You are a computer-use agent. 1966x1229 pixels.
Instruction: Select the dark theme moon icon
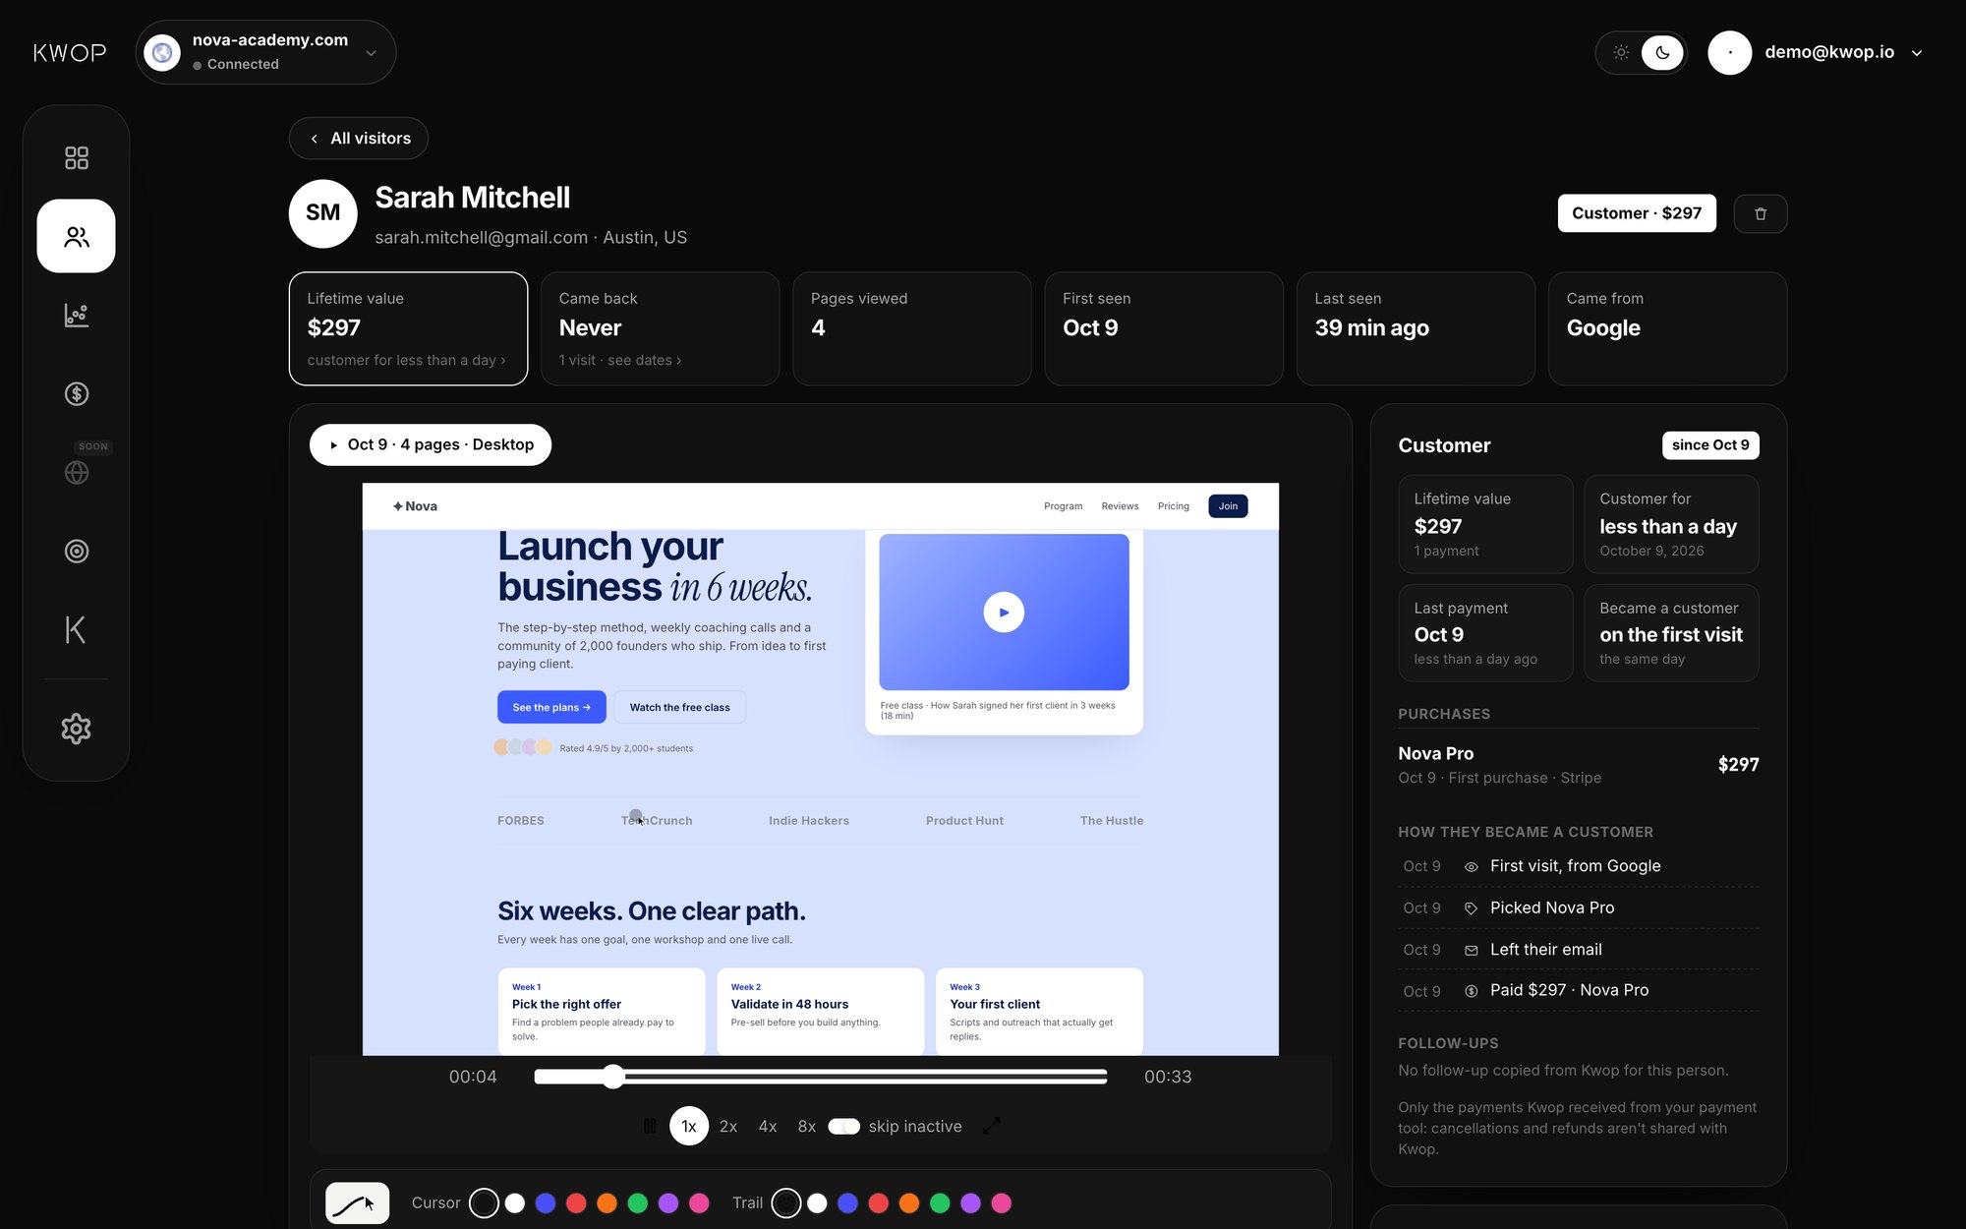click(1662, 52)
